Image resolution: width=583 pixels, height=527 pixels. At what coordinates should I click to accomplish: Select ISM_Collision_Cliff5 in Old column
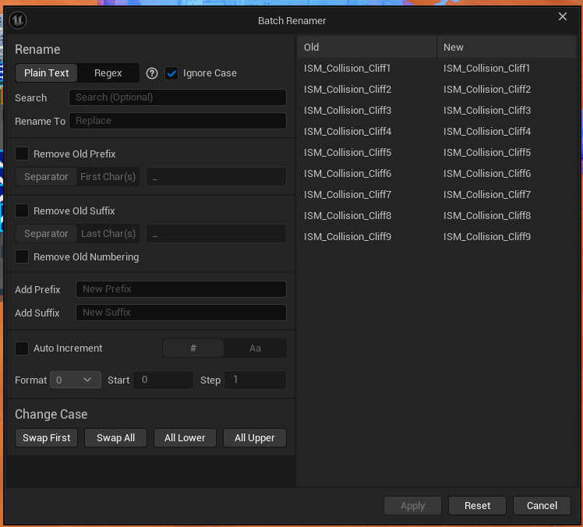pyautogui.click(x=348, y=153)
